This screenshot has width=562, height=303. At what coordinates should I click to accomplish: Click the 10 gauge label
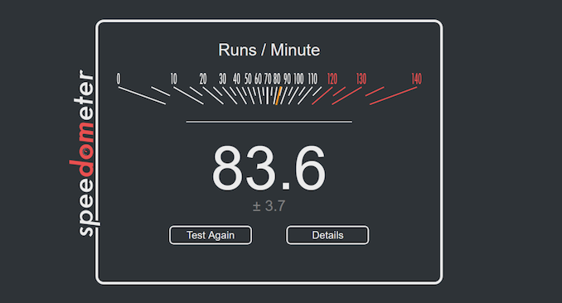pos(173,79)
